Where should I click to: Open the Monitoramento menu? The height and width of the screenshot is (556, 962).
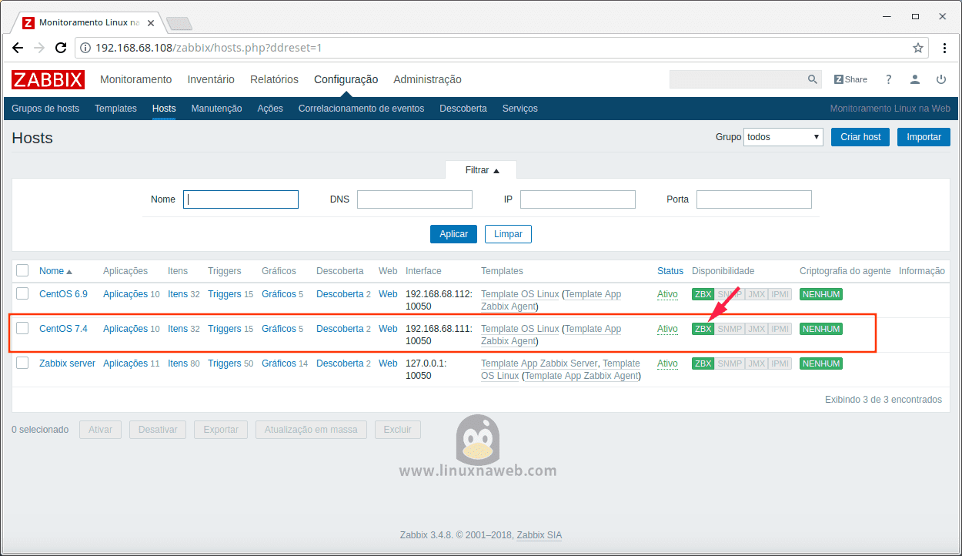(136, 79)
